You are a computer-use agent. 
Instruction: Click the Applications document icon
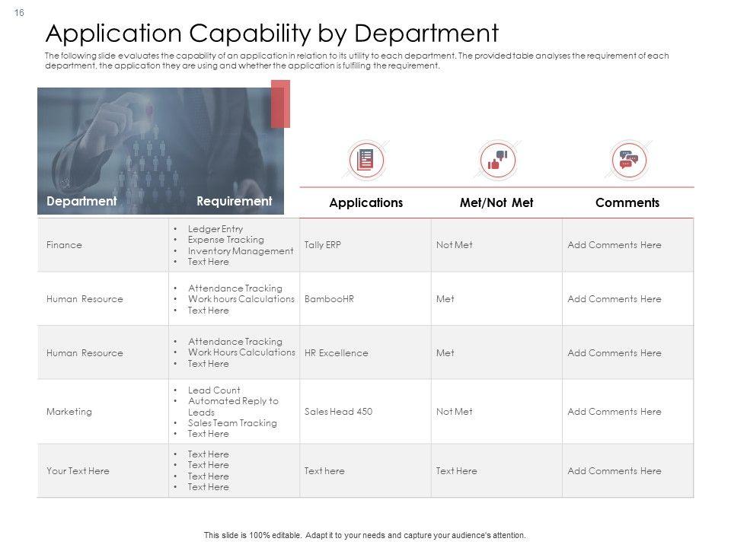(366, 160)
